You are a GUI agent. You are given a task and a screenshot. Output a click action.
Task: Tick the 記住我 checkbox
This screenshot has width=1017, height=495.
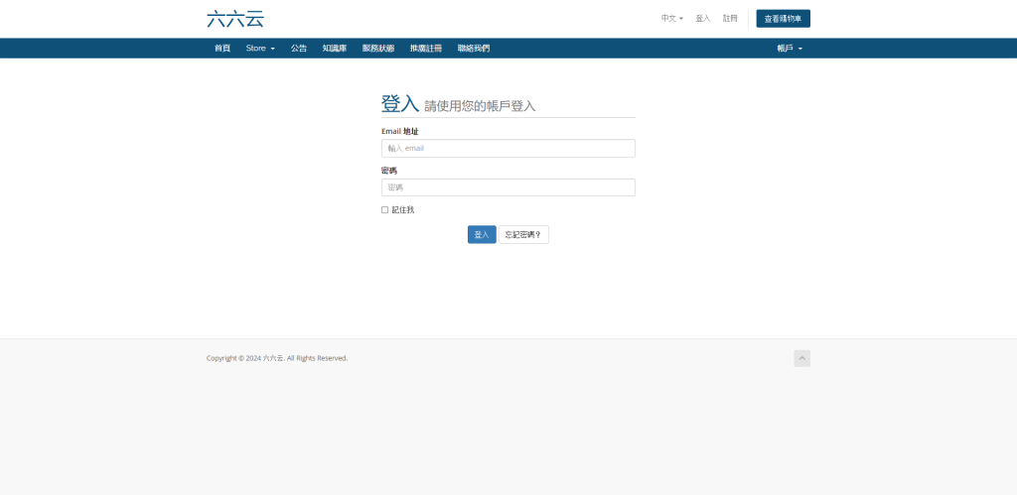pos(385,210)
